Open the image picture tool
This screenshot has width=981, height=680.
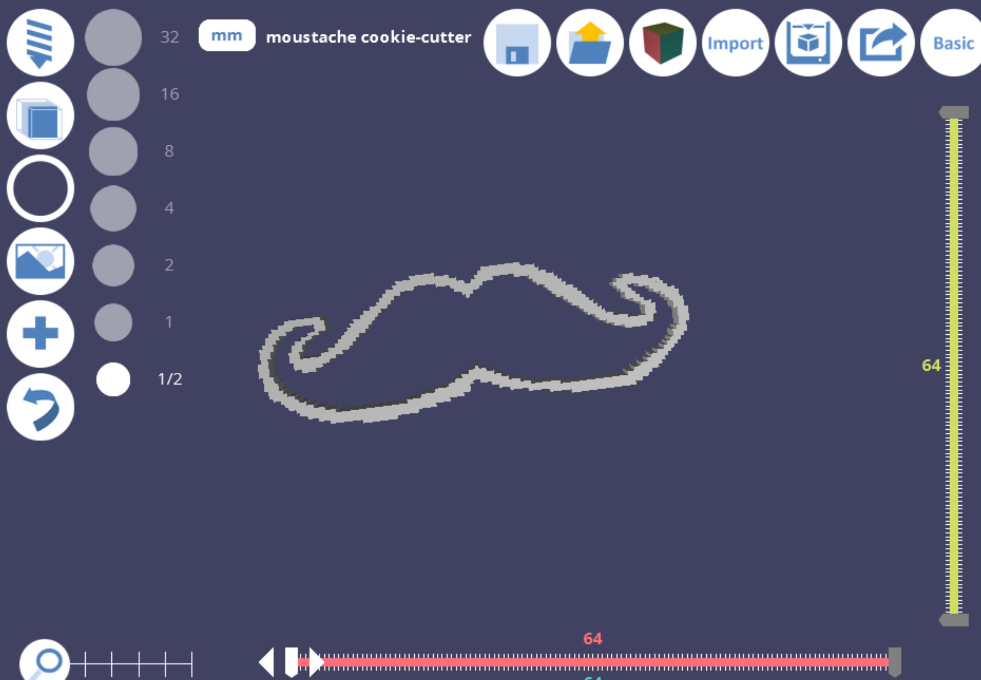click(40, 261)
